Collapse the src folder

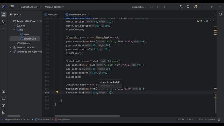(14, 30)
